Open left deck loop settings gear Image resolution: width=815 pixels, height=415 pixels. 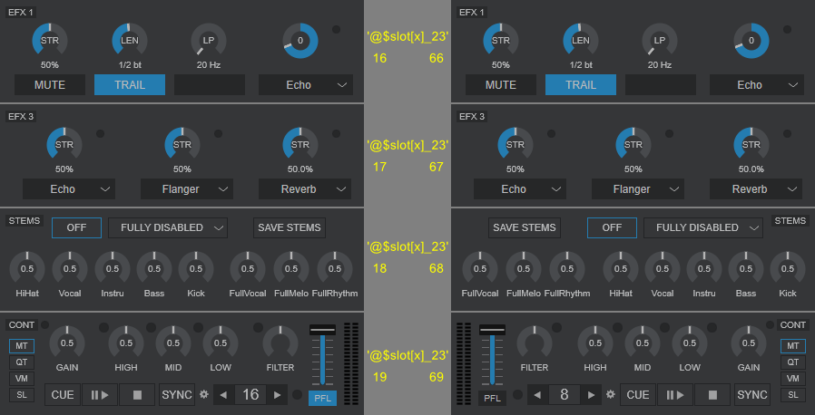point(204,394)
